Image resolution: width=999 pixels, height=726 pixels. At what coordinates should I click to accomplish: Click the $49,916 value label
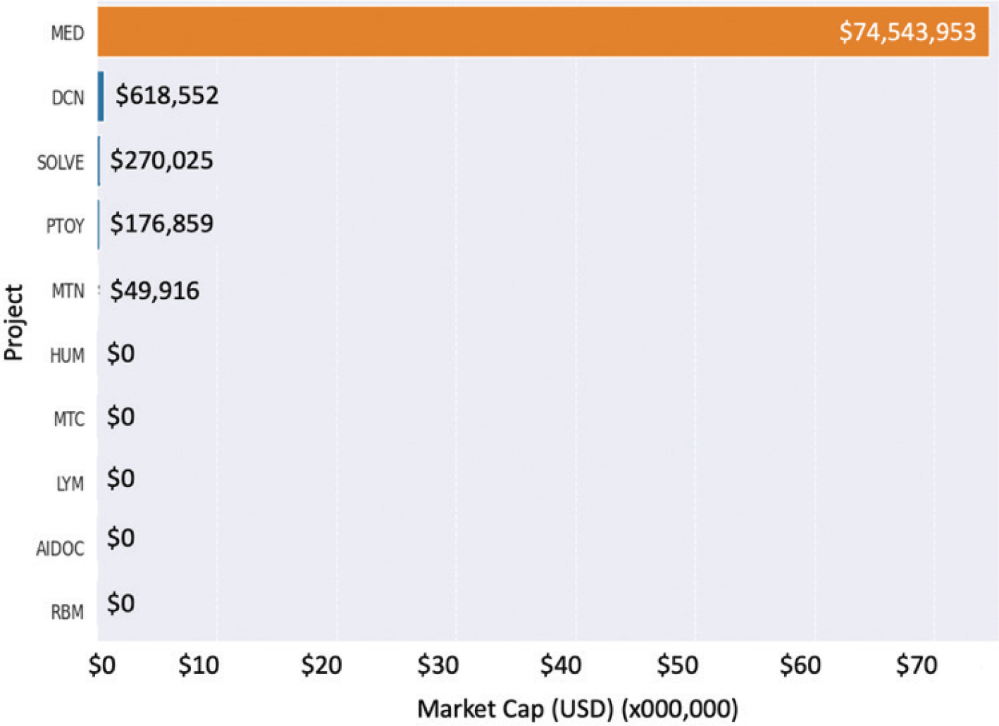(x=154, y=290)
